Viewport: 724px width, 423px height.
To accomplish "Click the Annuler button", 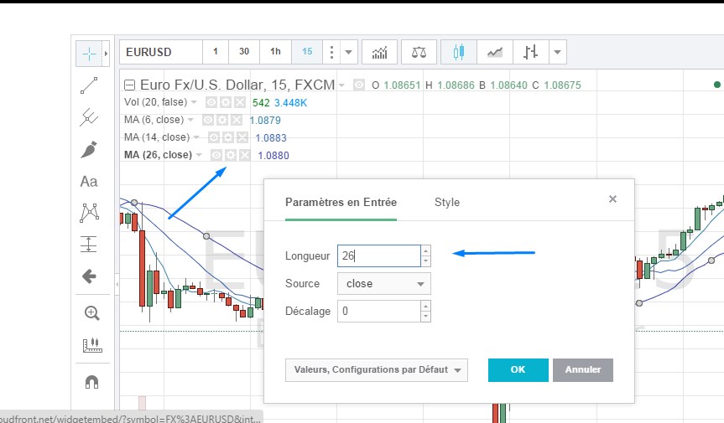I will 582,370.
